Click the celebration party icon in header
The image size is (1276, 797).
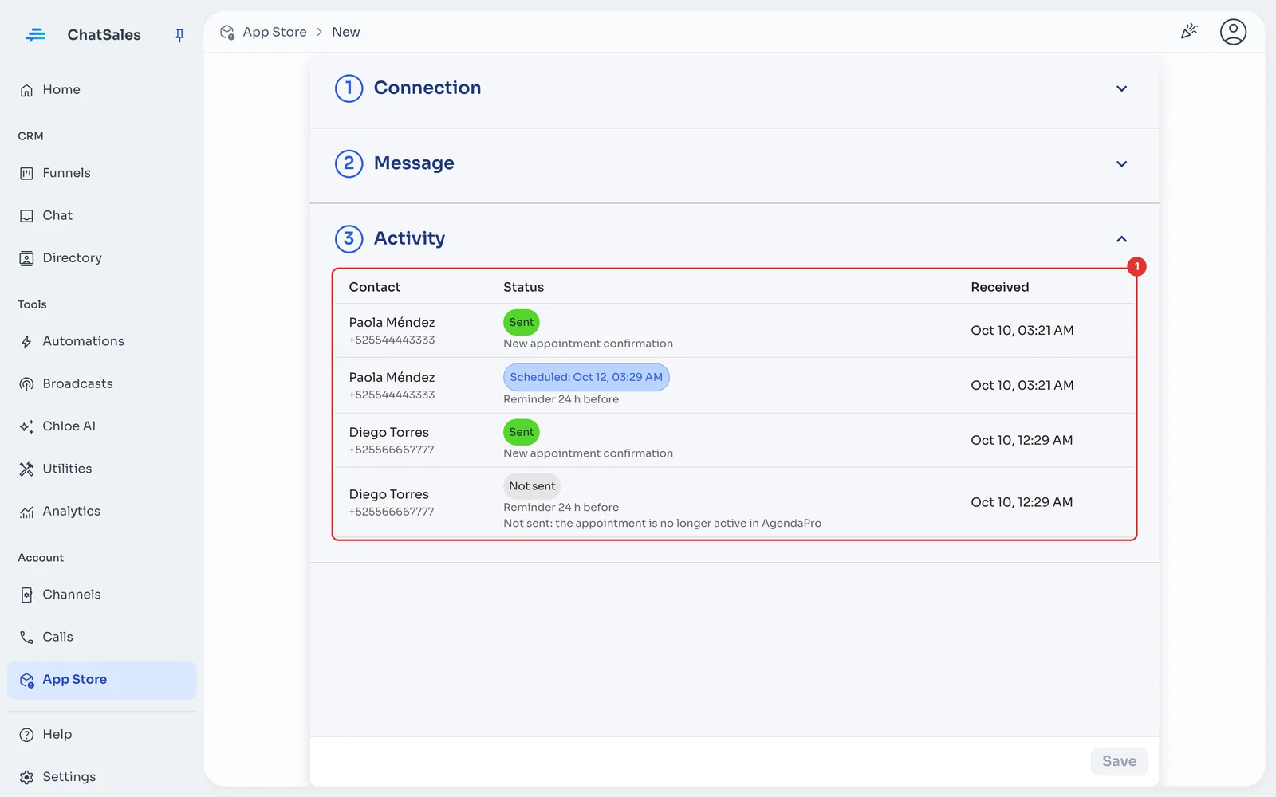pyautogui.click(x=1189, y=32)
